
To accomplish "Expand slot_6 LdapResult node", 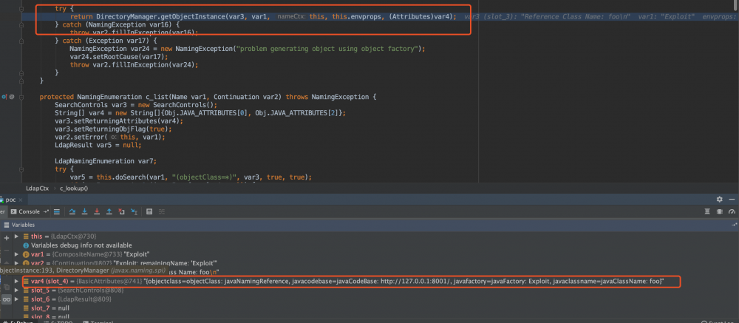I will point(16,299).
